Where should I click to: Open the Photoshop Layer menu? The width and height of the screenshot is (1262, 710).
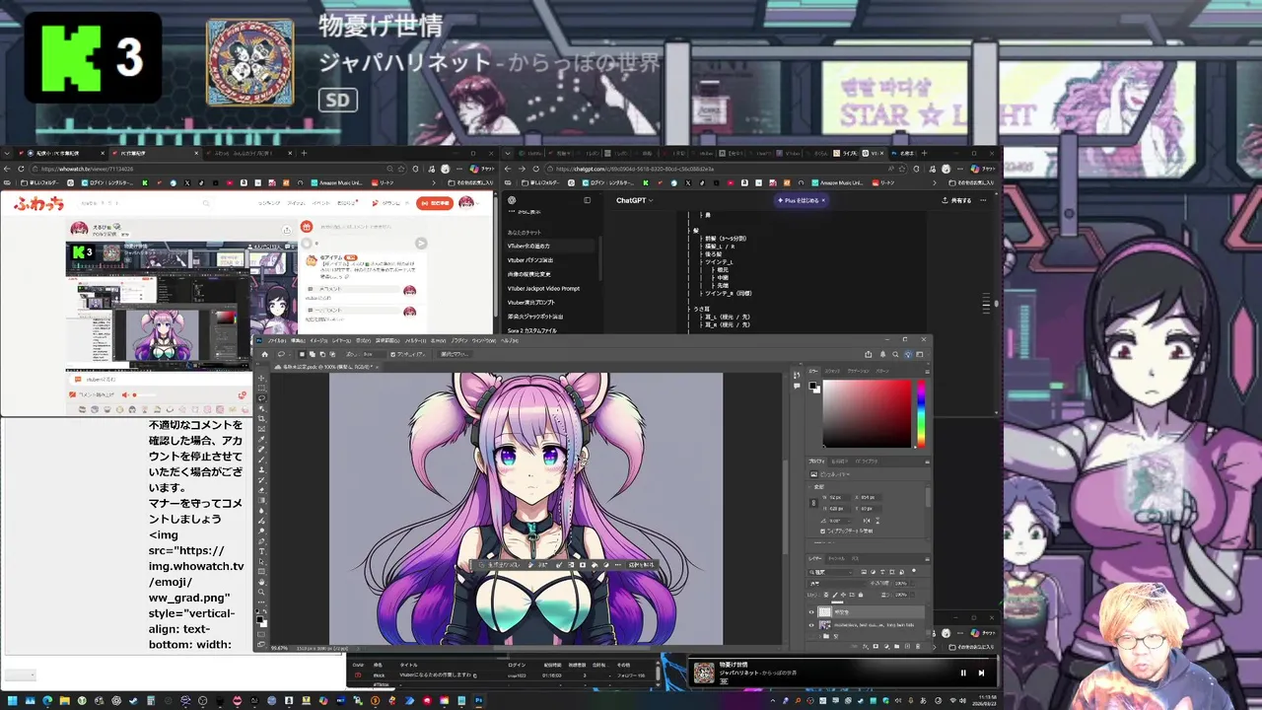pos(341,340)
